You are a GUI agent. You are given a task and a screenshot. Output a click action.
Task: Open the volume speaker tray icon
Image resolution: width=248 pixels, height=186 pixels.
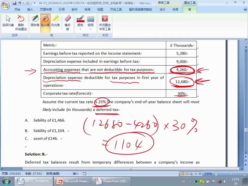(x=225, y=181)
